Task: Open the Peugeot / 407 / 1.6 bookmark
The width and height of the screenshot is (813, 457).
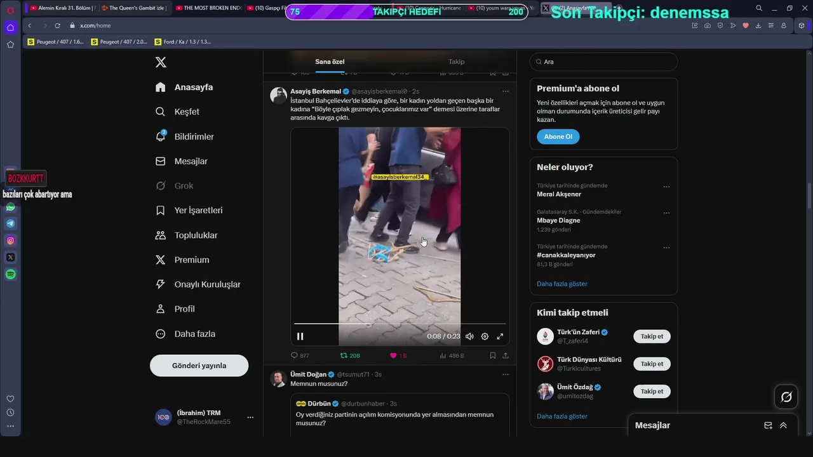Action: tap(56, 42)
